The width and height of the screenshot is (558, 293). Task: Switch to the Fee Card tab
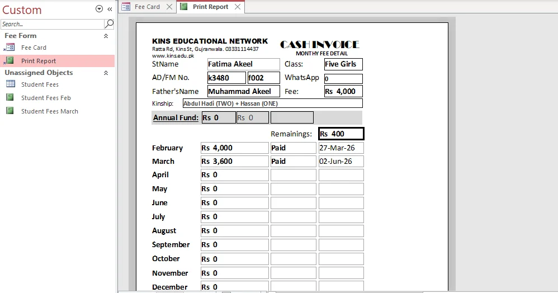148,7
